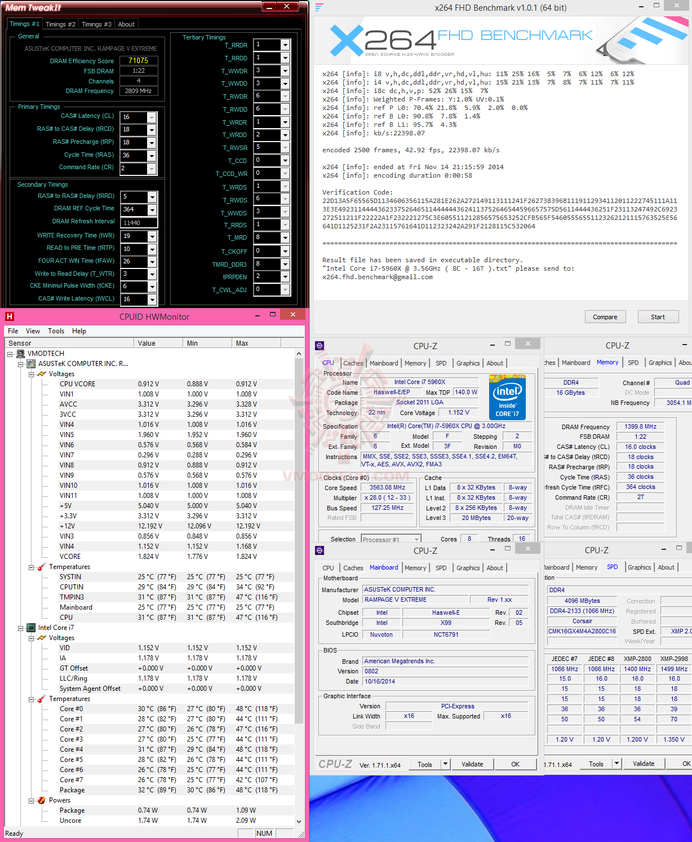Open the RAS# to CAS# Delay (tRCD) dropdown in Mem TweakIt

tap(151, 130)
